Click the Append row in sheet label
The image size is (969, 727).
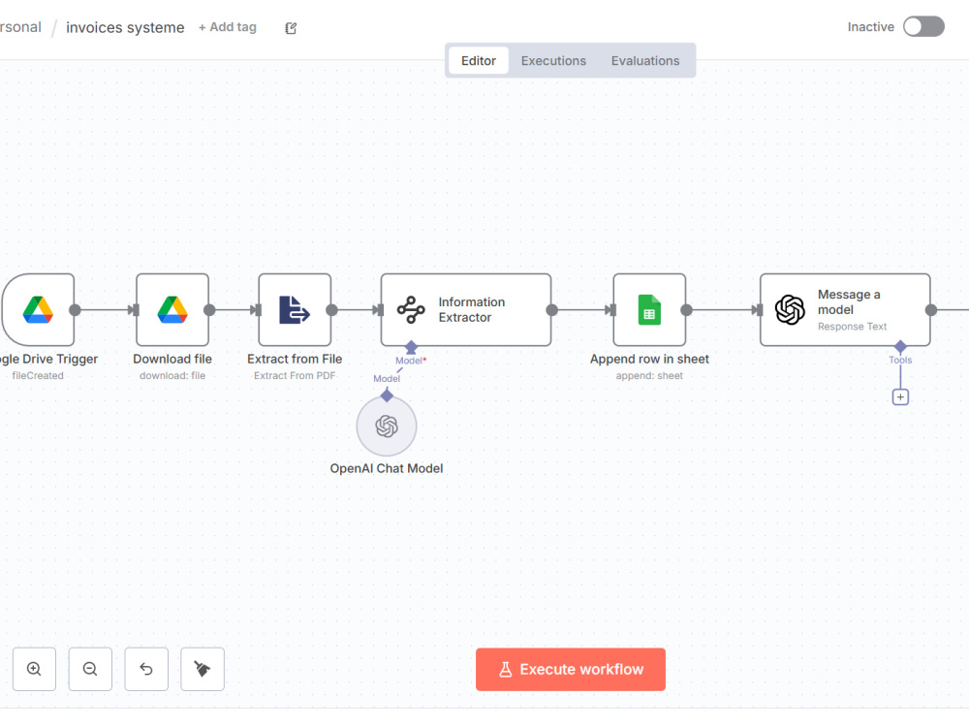click(x=649, y=360)
